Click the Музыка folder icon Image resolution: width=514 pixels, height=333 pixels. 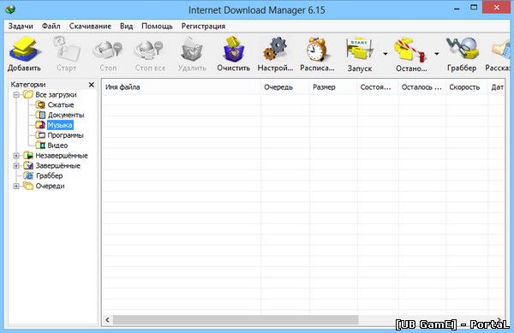pos(40,125)
